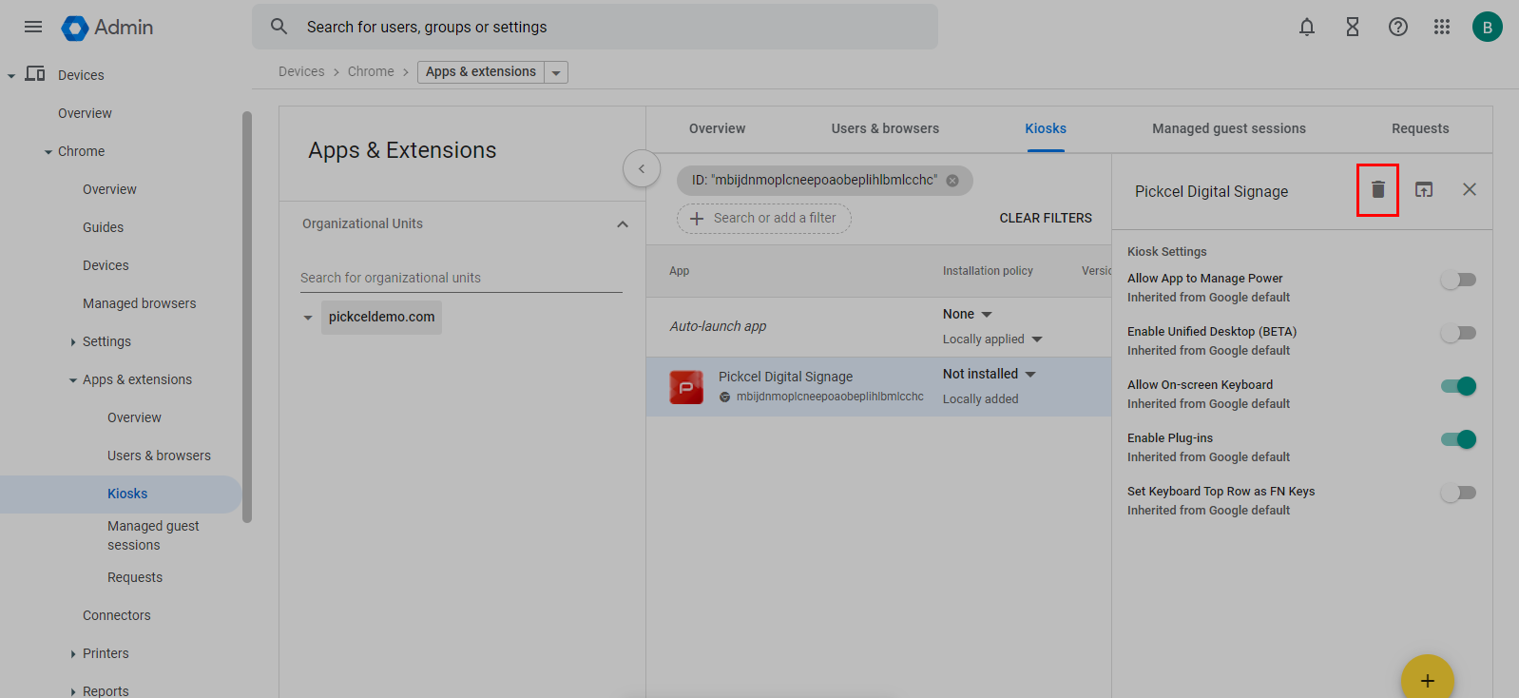Click the App column header
The image size is (1519, 698).
tap(679, 271)
